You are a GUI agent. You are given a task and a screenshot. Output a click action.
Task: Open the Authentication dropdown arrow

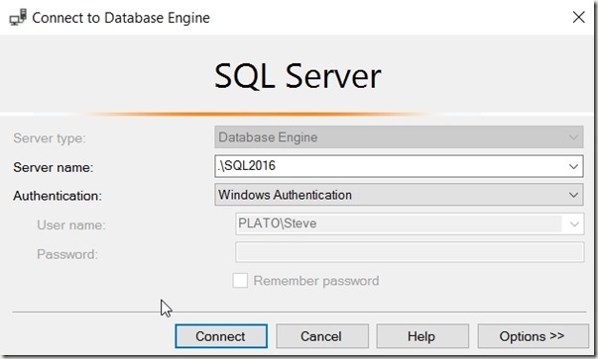(573, 195)
